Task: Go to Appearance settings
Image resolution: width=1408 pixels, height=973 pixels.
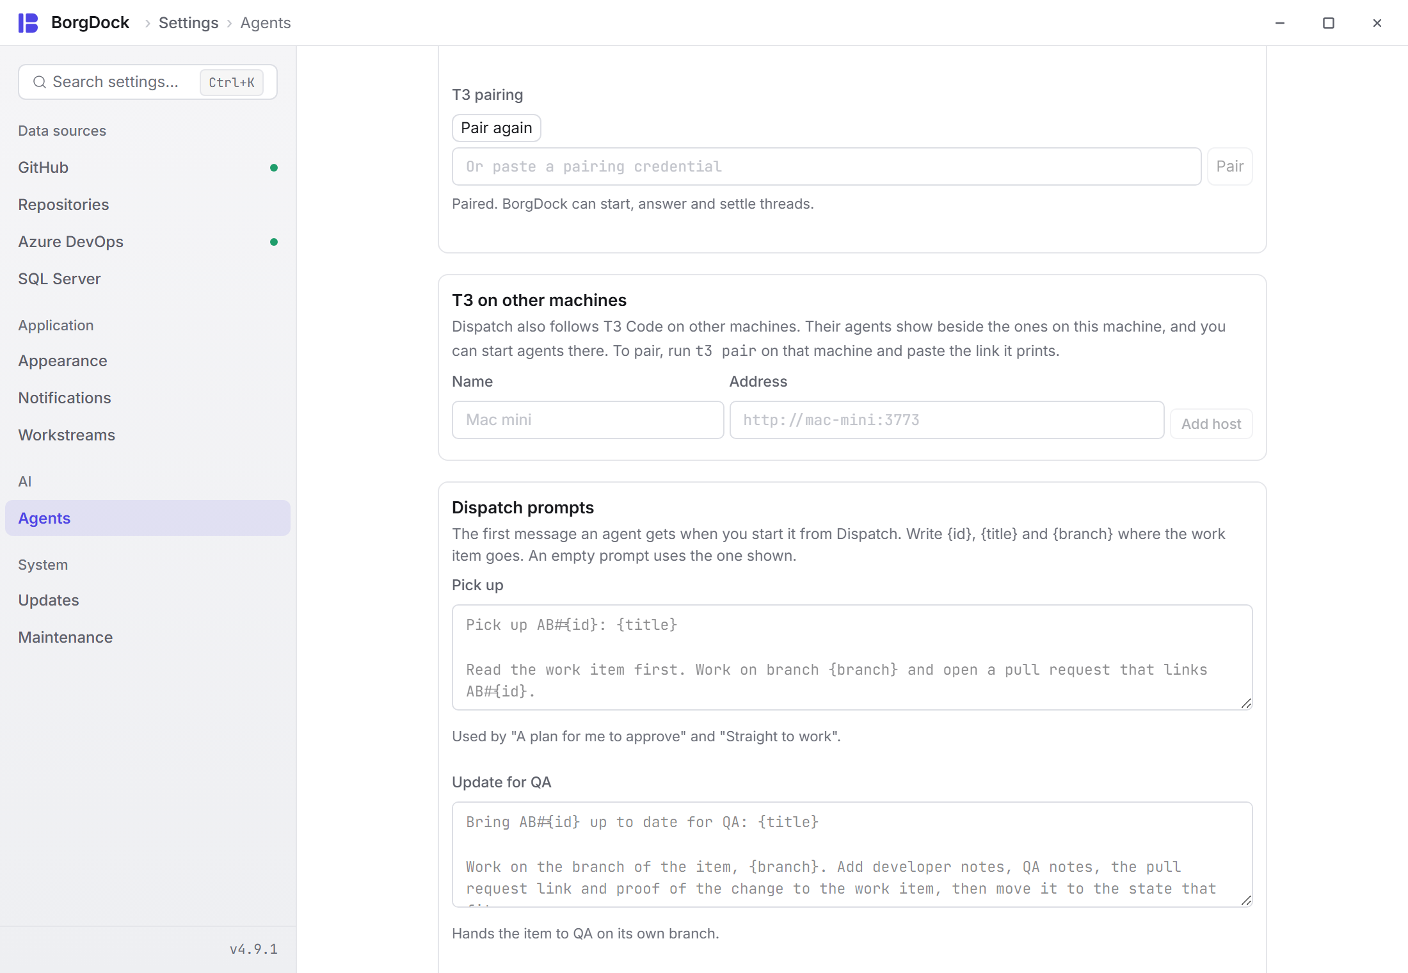Action: coord(148,361)
